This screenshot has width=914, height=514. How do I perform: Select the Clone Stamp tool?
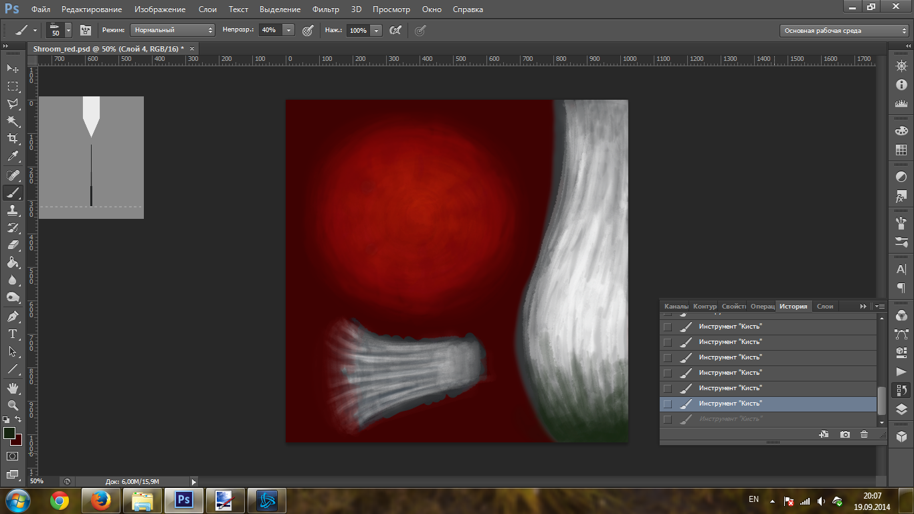tap(13, 209)
